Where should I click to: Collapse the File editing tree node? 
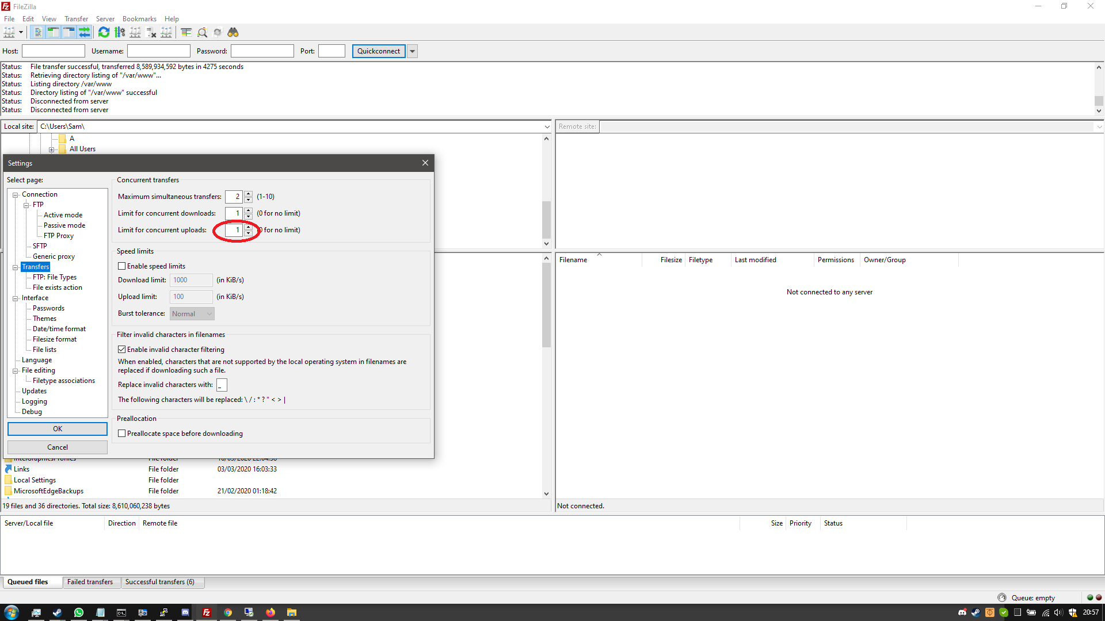tap(16, 371)
